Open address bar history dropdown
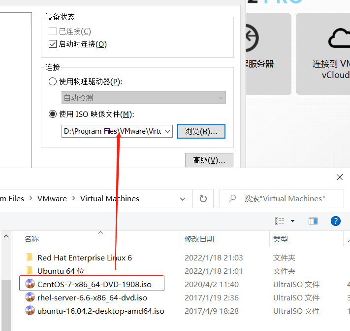The image size is (350, 331). coord(183,199)
